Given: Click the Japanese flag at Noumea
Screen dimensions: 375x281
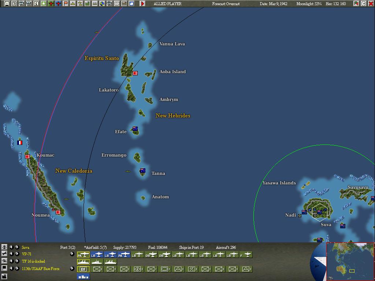Looking at the screenshot, I should click(x=58, y=212).
